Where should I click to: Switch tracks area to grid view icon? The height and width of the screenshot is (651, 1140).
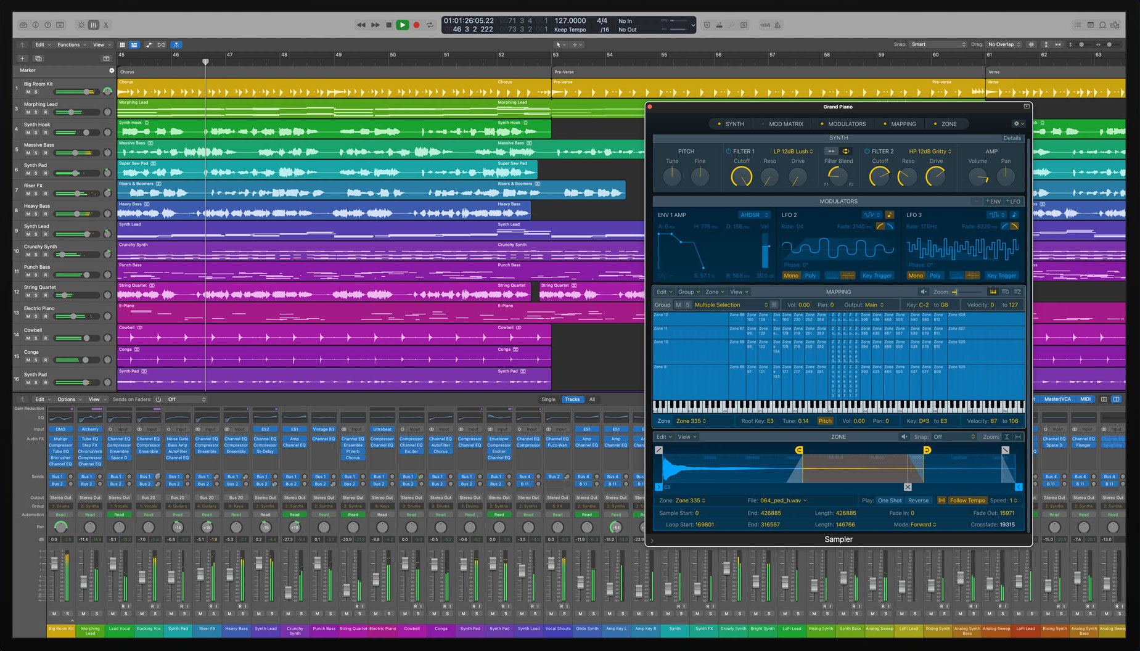[x=122, y=45]
